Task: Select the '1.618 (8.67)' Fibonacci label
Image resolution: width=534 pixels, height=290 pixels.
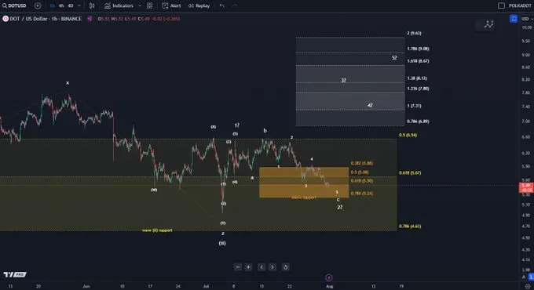Action: pyautogui.click(x=418, y=61)
